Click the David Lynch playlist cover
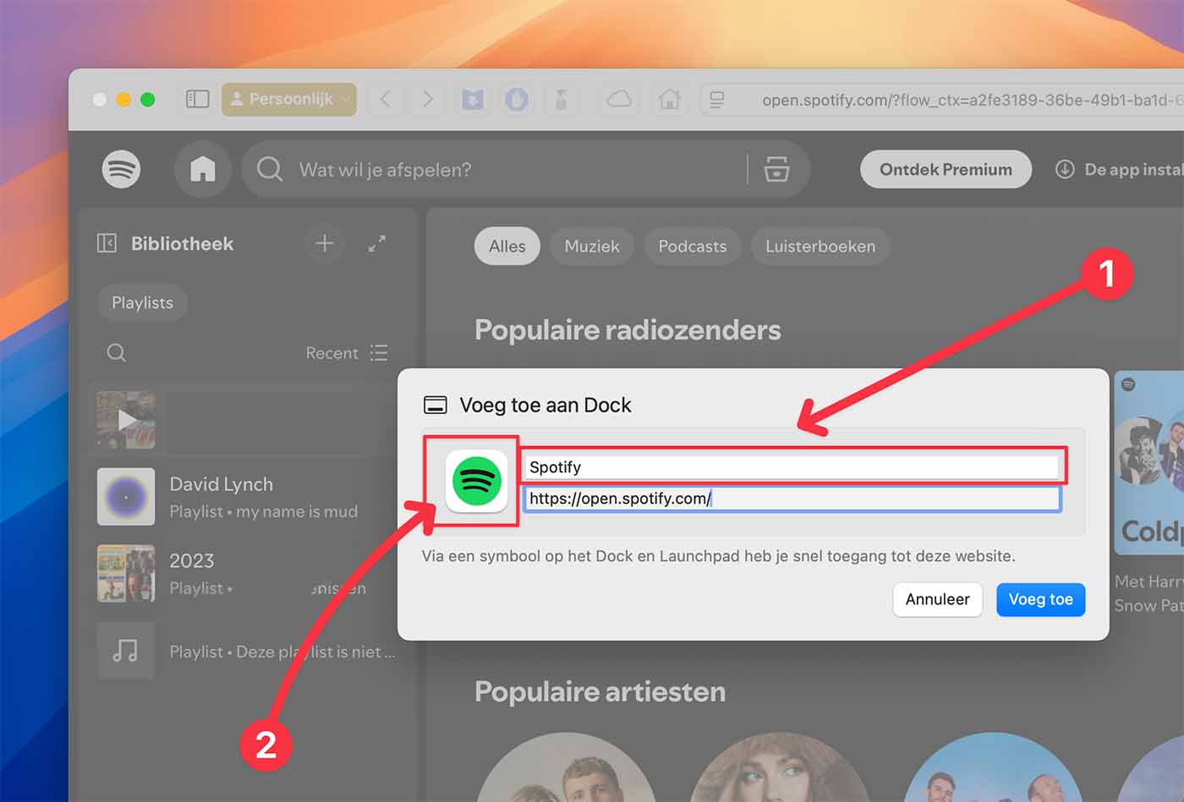1184x802 pixels. [x=126, y=497]
